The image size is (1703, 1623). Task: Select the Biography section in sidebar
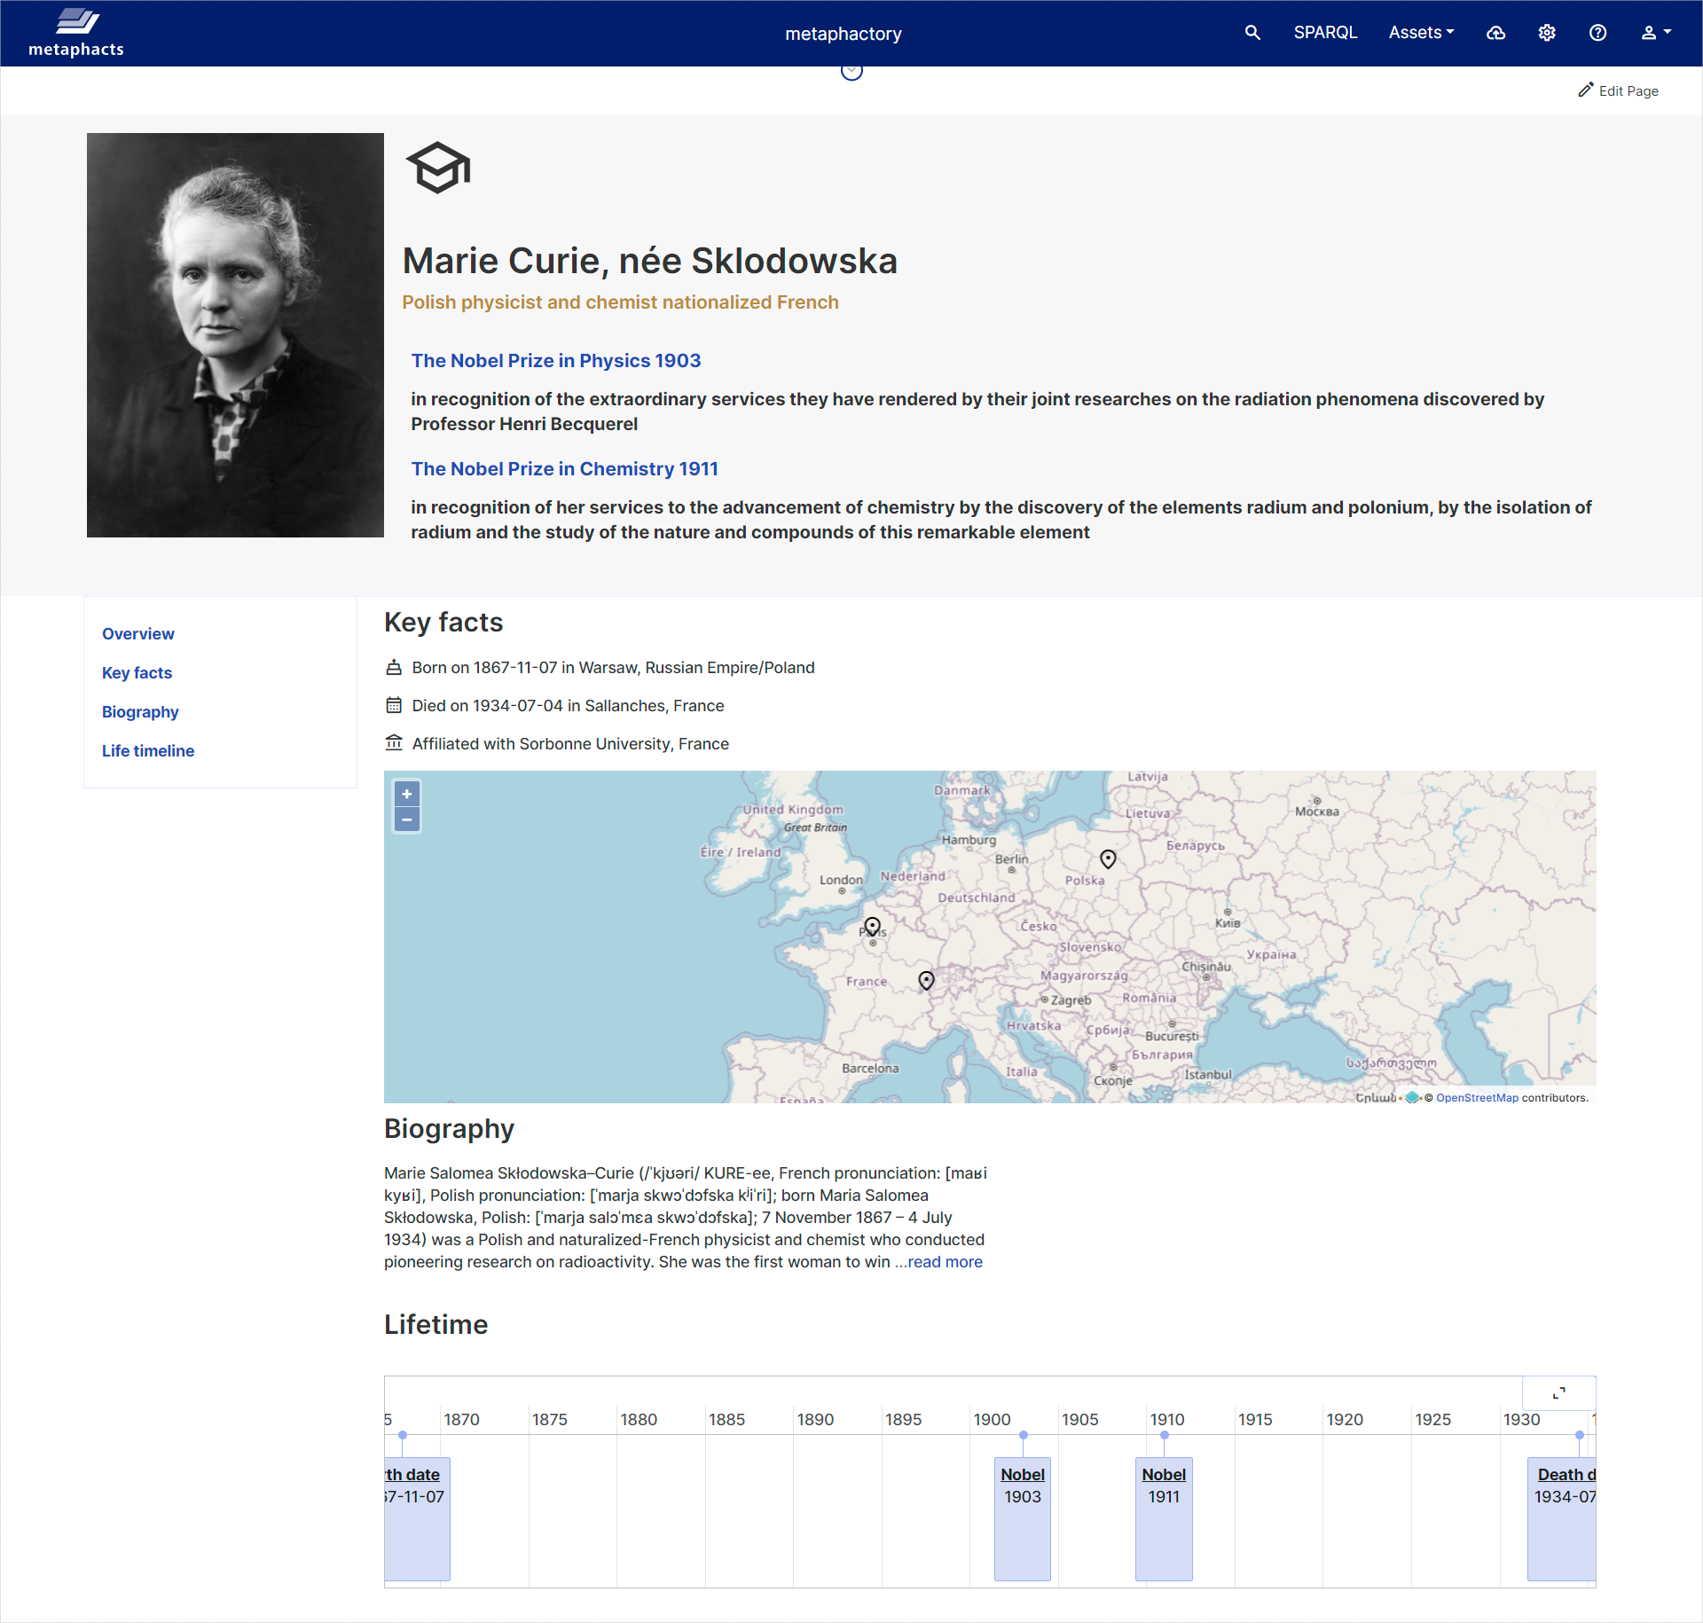tap(140, 711)
